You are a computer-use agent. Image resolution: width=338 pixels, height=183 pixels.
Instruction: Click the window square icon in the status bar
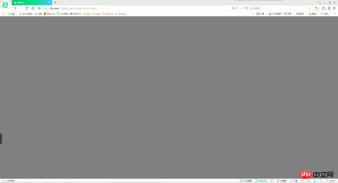pos(315,181)
